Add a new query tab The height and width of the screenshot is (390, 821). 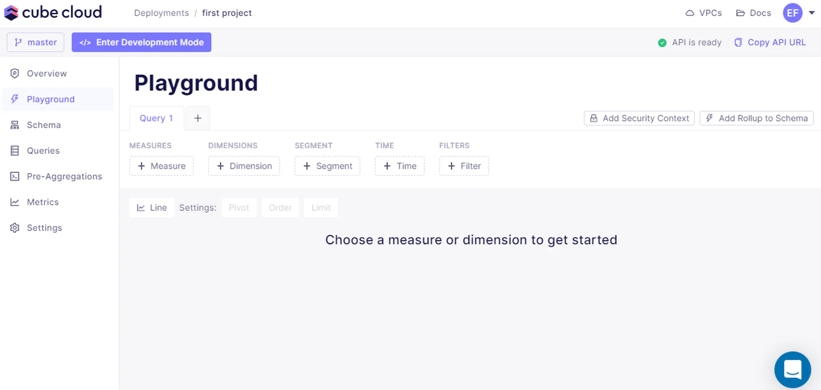(198, 118)
